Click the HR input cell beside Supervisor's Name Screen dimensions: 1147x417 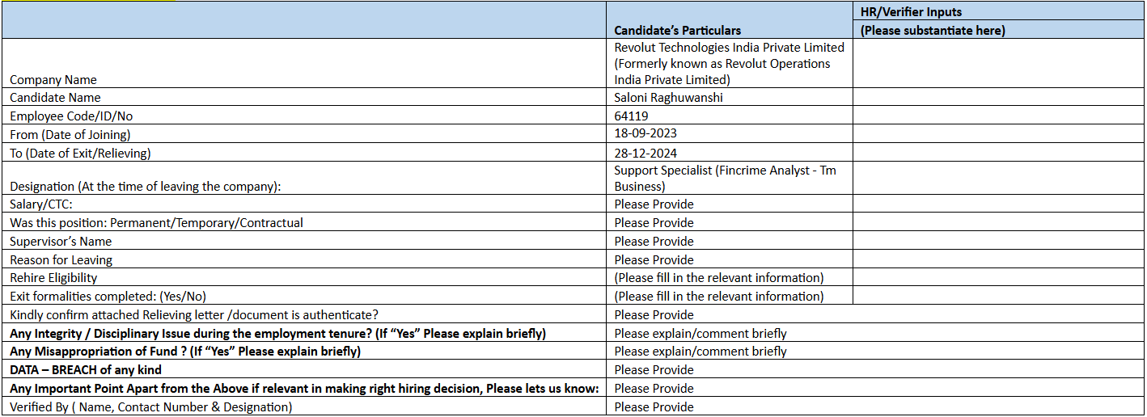[x=998, y=242]
